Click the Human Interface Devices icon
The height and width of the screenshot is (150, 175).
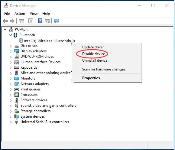coord(17,62)
